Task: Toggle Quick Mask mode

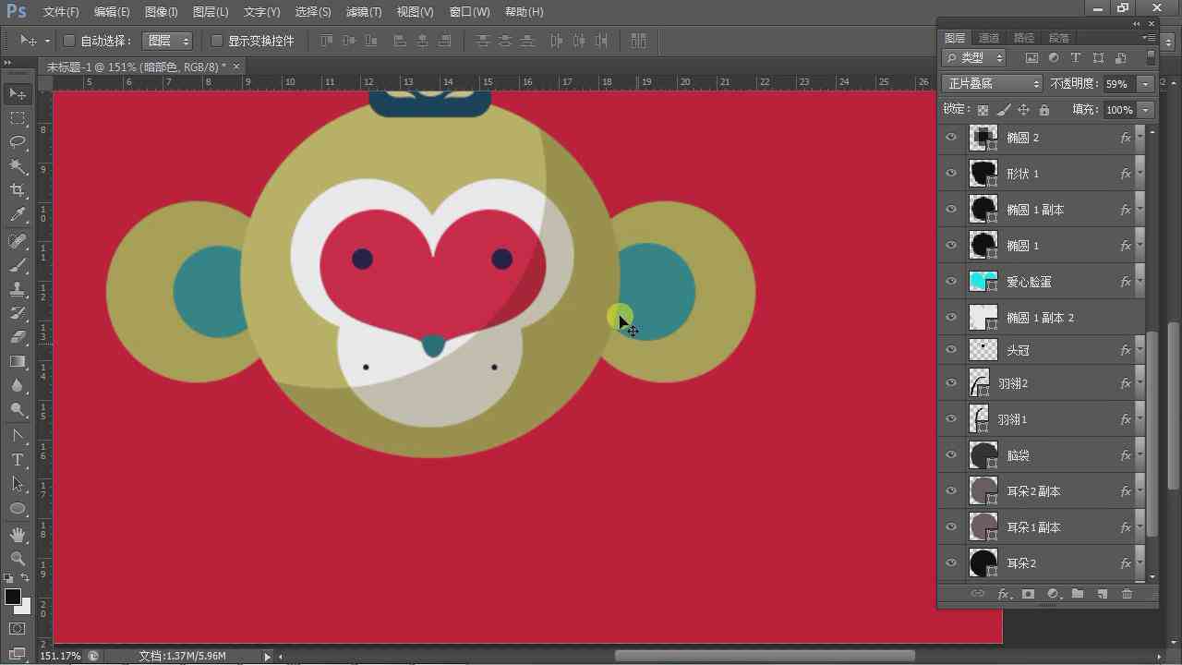Action: click(18, 630)
